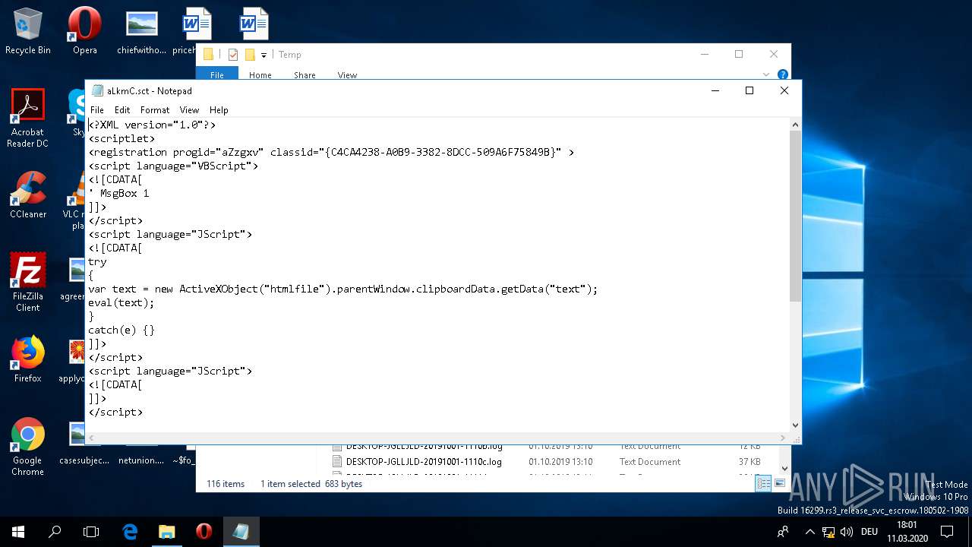
Task: Open the Notepad Help menu
Action: coord(219,109)
